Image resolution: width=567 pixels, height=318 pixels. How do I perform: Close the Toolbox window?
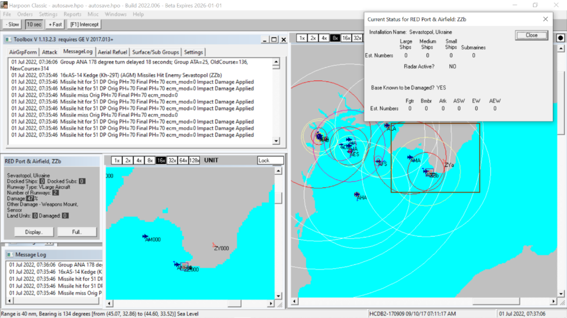click(x=283, y=40)
